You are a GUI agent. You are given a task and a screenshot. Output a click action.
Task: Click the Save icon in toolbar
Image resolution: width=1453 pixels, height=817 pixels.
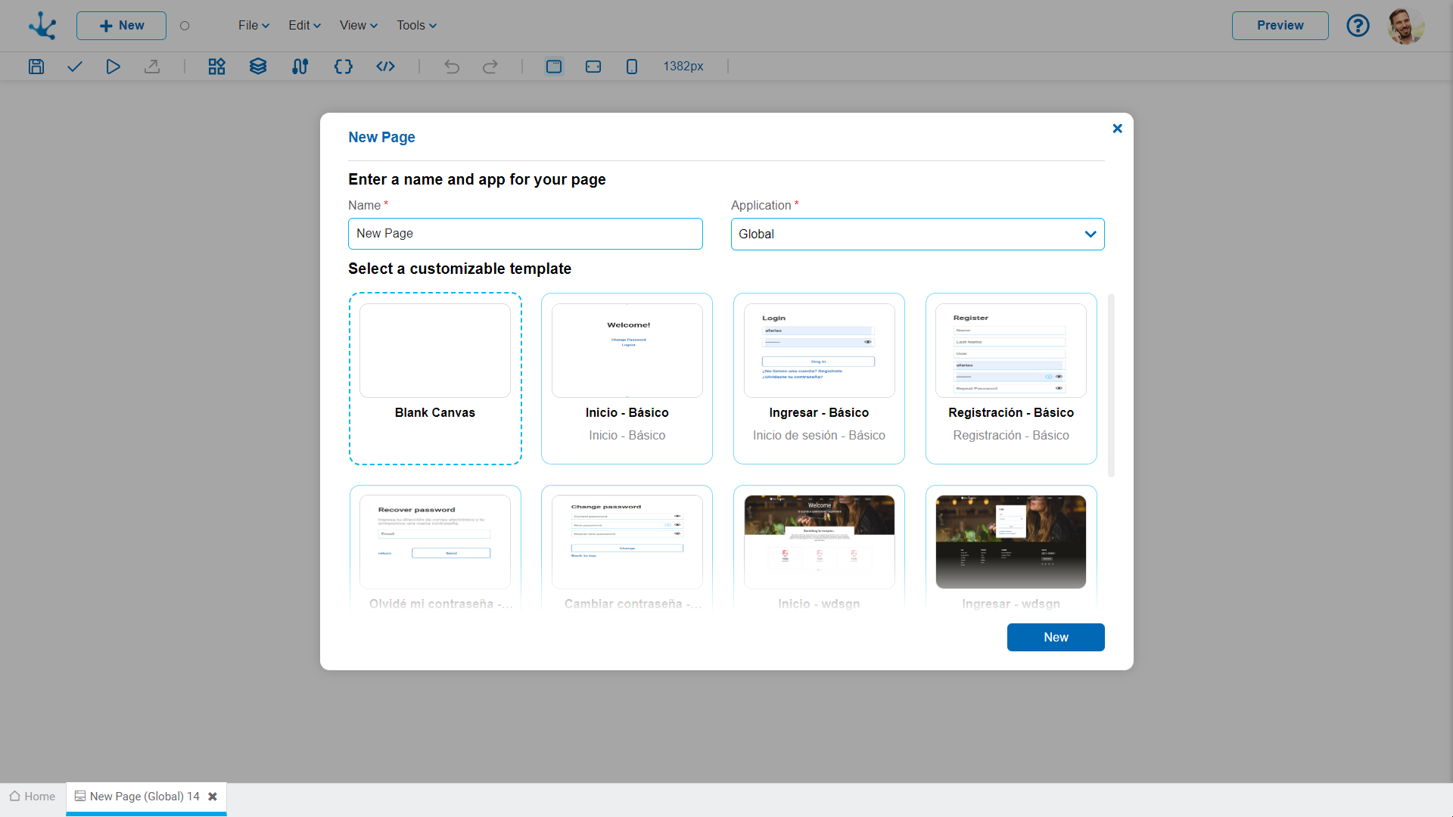click(36, 67)
